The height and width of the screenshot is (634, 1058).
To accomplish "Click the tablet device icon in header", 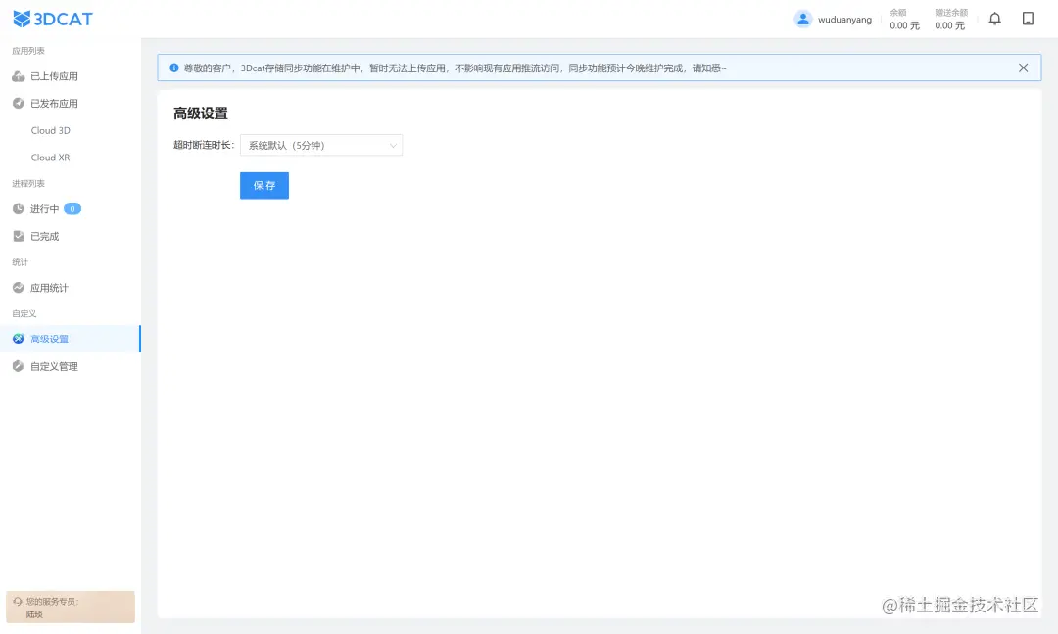I will click(x=1028, y=19).
